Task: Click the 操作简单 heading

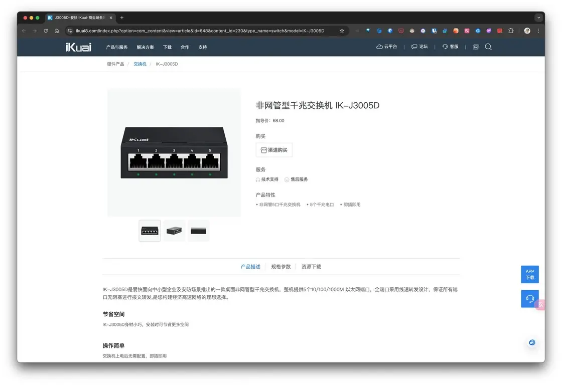Action: pyautogui.click(x=113, y=345)
